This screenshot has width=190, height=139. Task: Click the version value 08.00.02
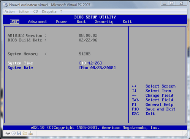88,35
